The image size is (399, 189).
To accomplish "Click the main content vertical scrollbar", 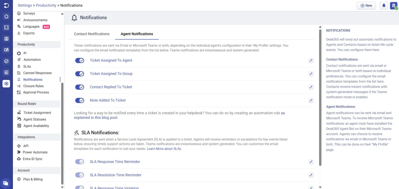I will (x=320, y=98).
